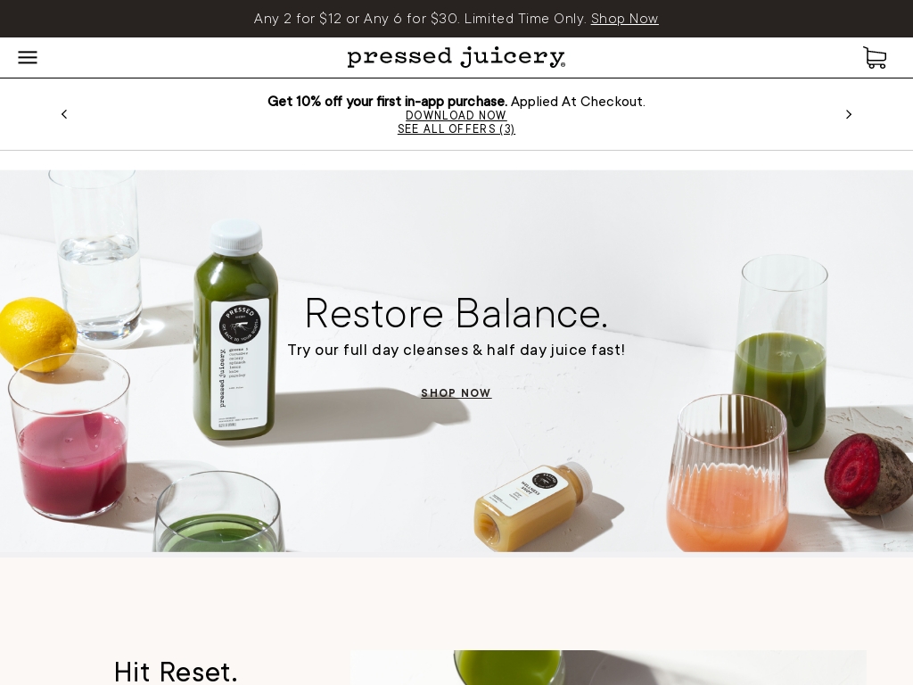
Task: Show next offer with right arrow
Action: point(849,114)
